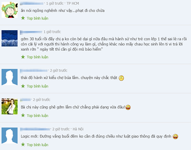This screenshot has width=191, height=150.
Task: Click the star under the Bà chị này comment
Action: (23, 115)
